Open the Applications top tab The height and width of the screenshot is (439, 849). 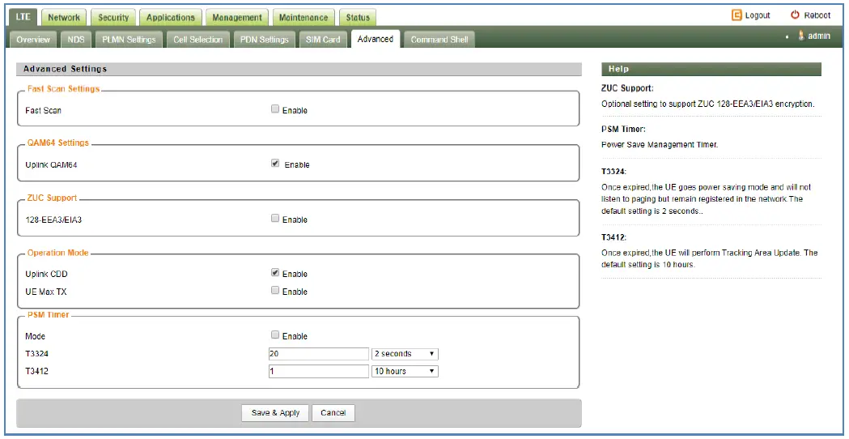click(x=171, y=17)
